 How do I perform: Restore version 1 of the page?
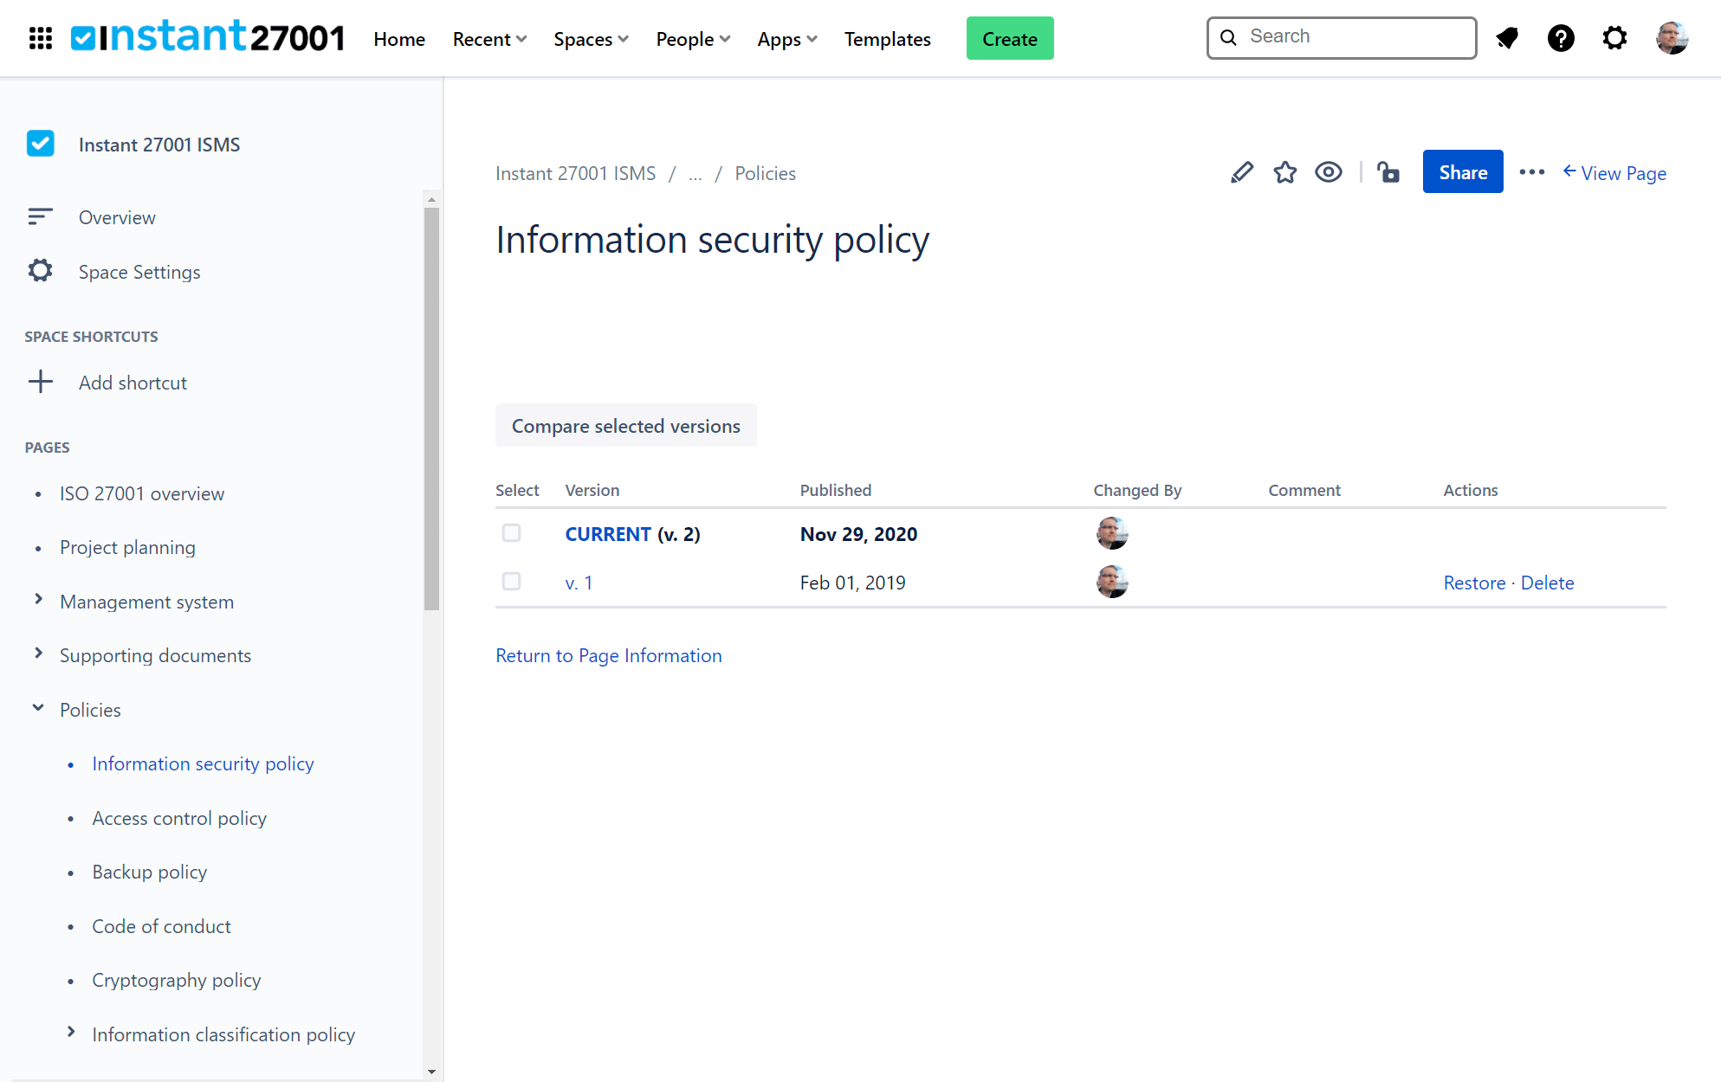click(x=1474, y=583)
